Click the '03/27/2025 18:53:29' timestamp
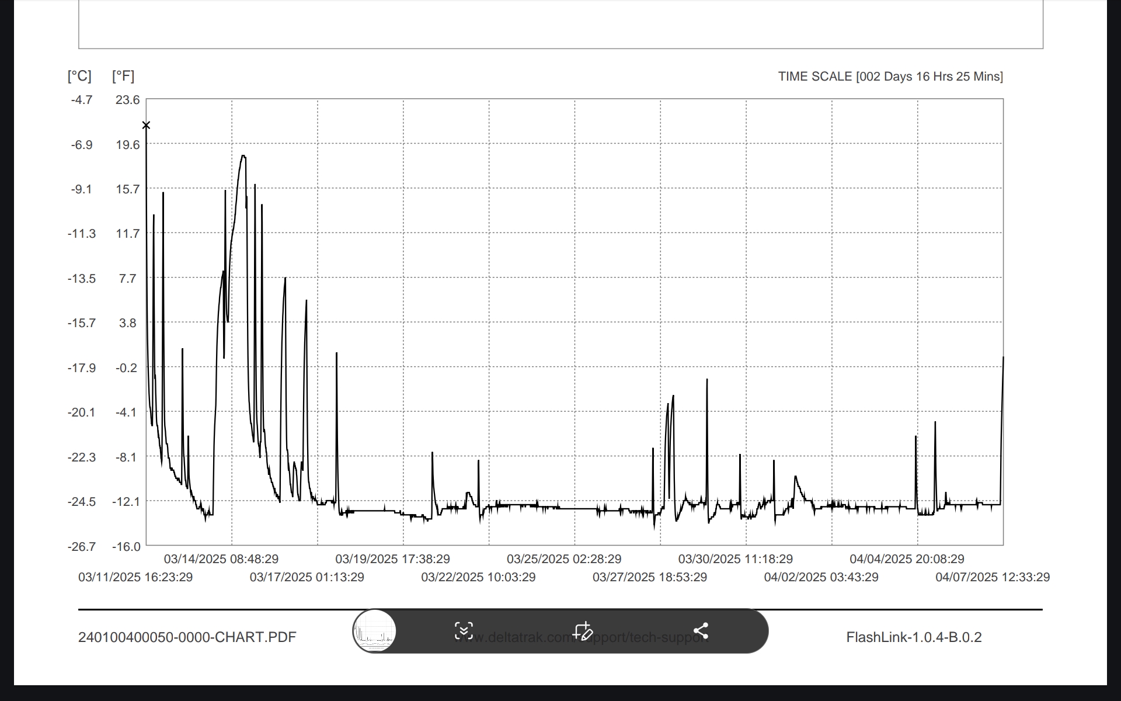 [650, 577]
